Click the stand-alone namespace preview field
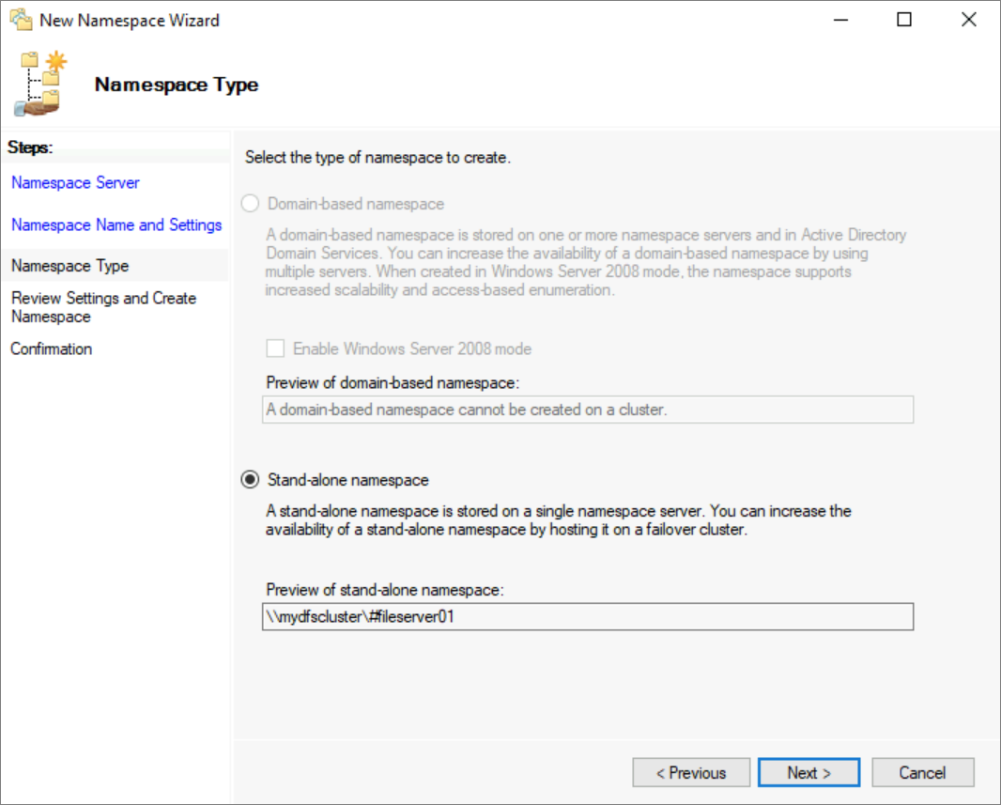The height and width of the screenshot is (805, 1001). point(587,616)
